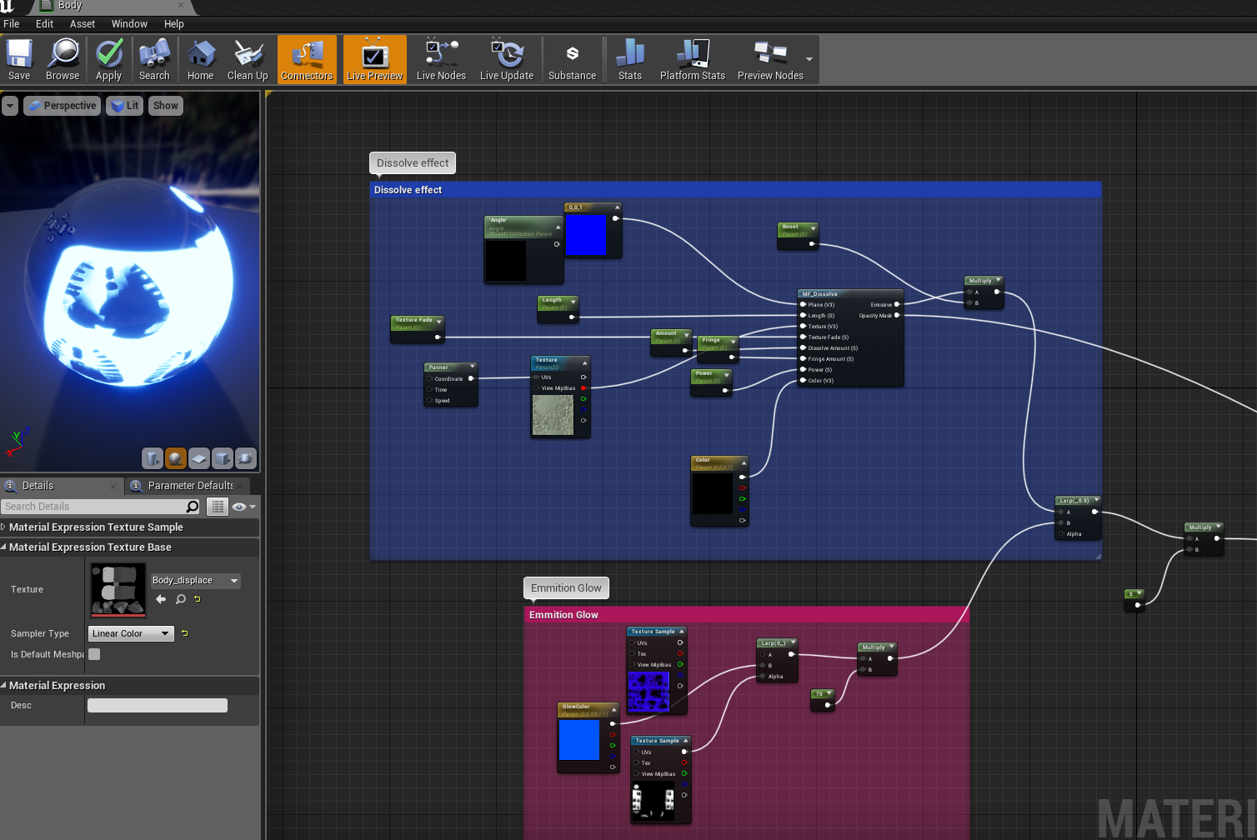This screenshot has width=1257, height=840.
Task: Apply material changes with the Apply icon
Action: (x=108, y=59)
